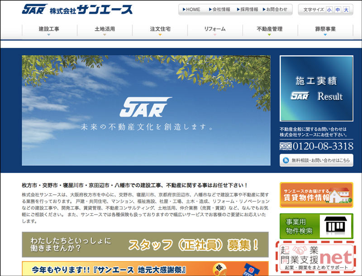Open 賃貸物件情報 rental listings banner

click(316, 195)
